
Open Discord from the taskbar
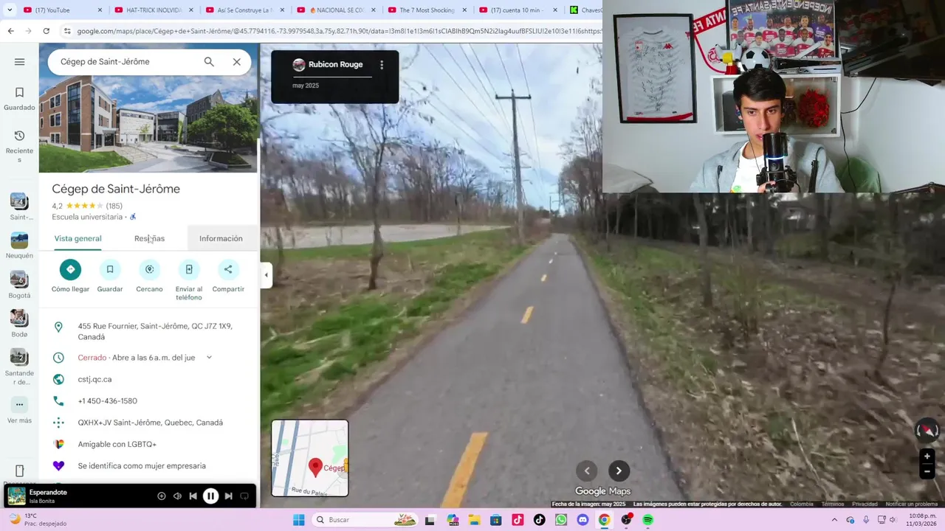coord(583,520)
